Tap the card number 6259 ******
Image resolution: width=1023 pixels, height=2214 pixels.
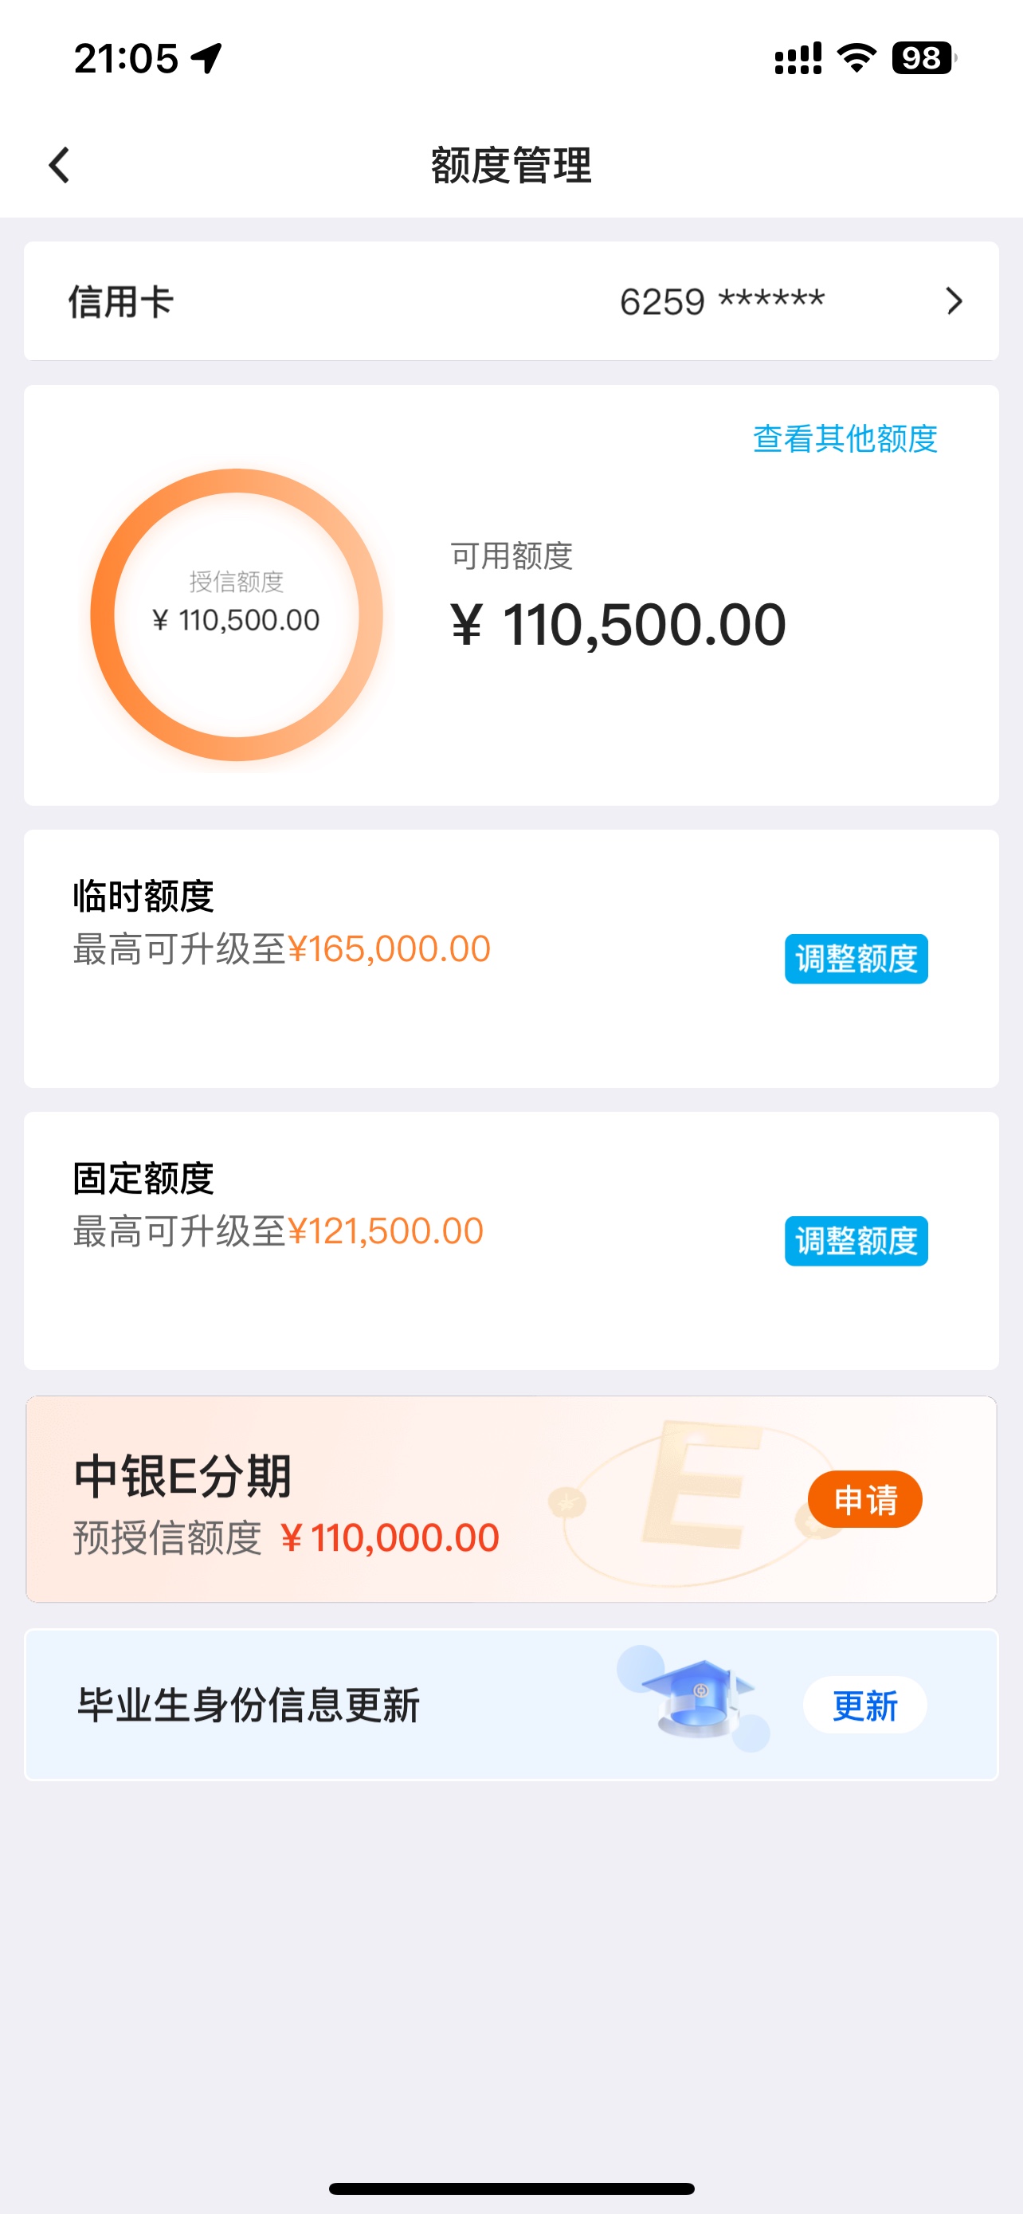[723, 300]
